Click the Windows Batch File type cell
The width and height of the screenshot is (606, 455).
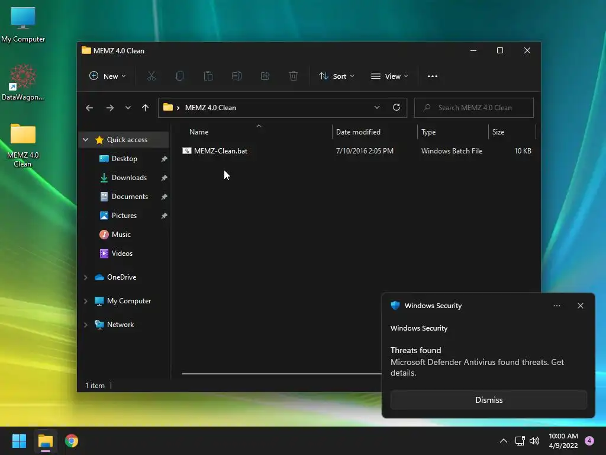pyautogui.click(x=452, y=151)
